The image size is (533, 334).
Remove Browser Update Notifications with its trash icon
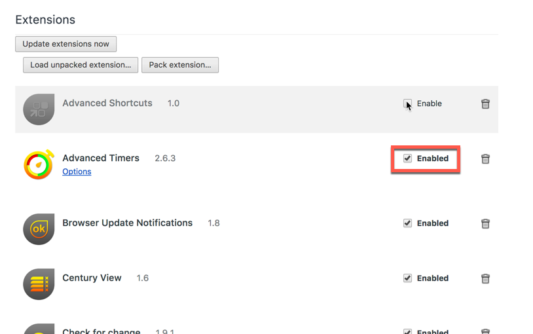pos(485,223)
